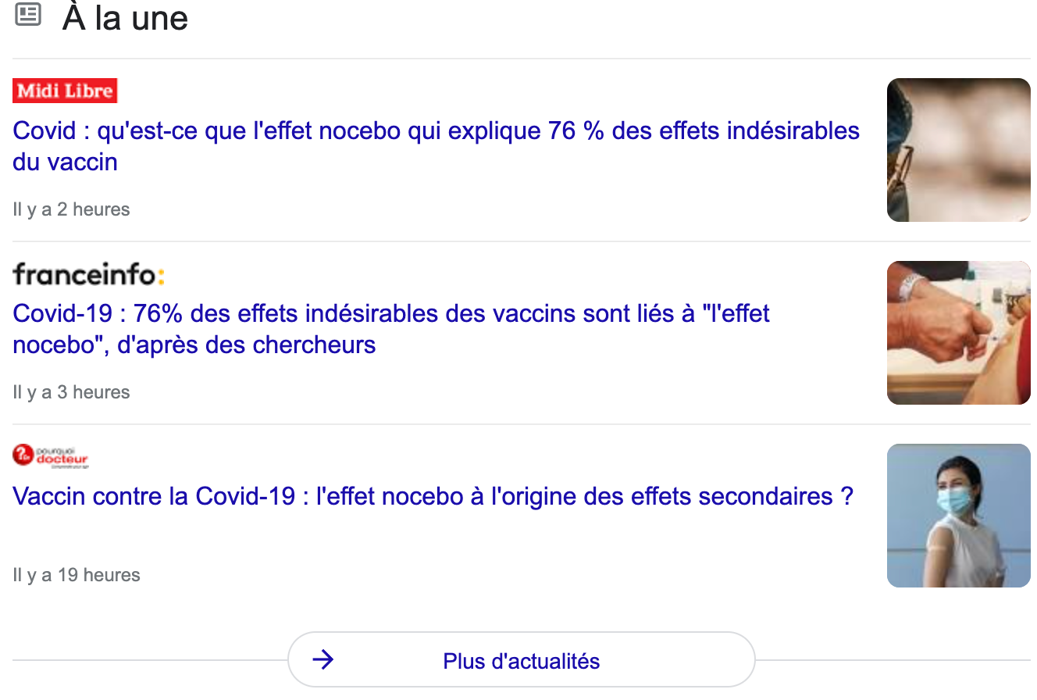The image size is (1037, 700).
Task: Click the divider line under À la une heading
Action: (x=521, y=59)
